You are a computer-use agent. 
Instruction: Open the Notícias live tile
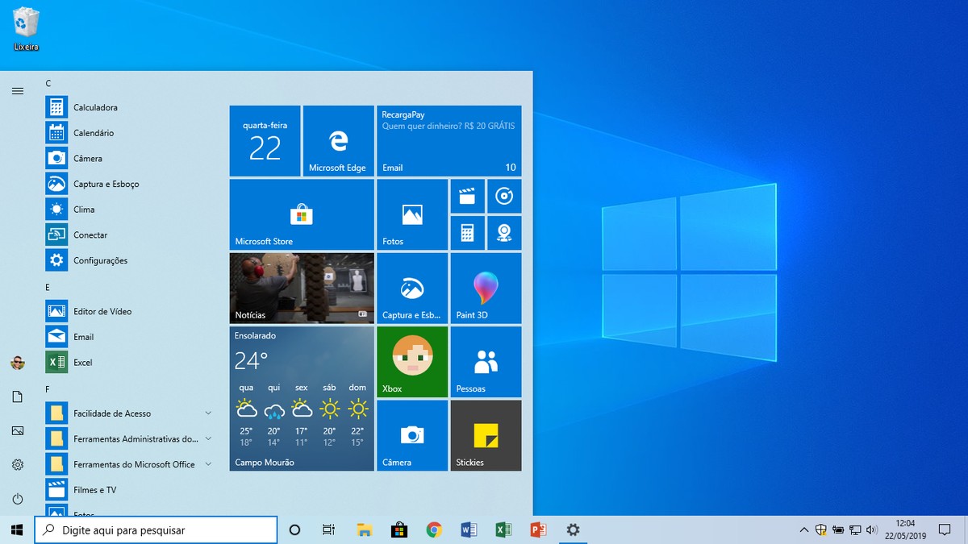302,288
